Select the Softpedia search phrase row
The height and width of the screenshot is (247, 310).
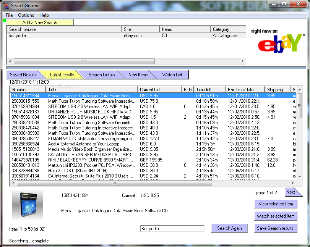(x=127, y=36)
